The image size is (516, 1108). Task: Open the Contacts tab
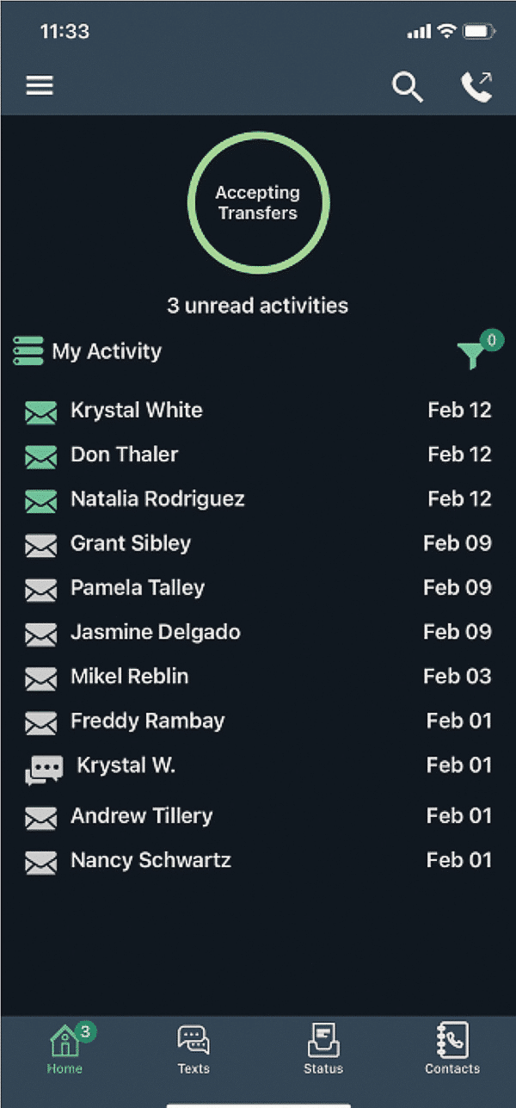point(452,1049)
